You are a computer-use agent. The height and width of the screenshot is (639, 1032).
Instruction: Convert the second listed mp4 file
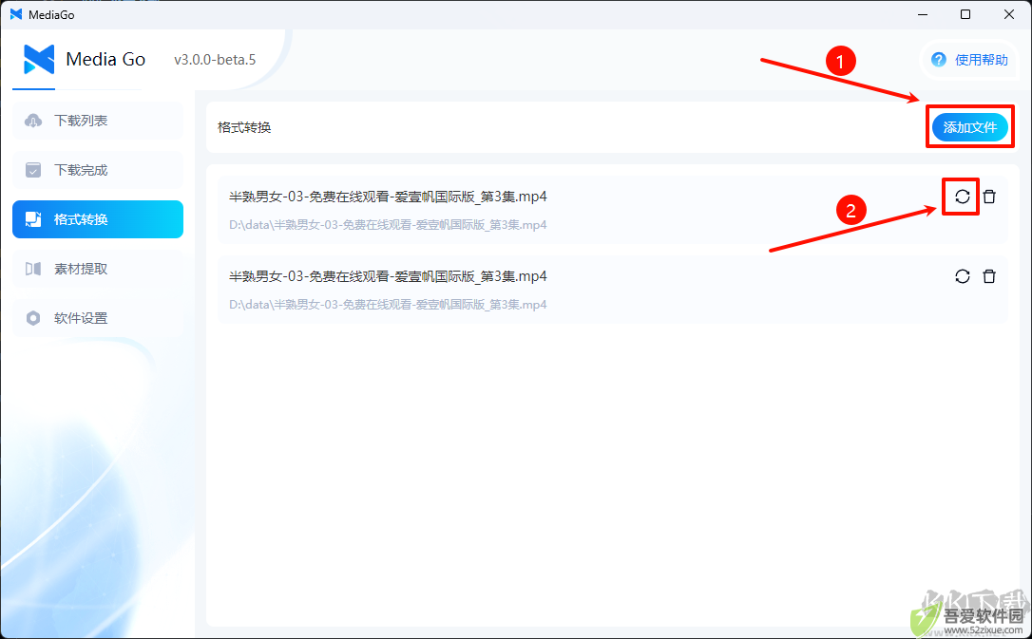tap(963, 276)
